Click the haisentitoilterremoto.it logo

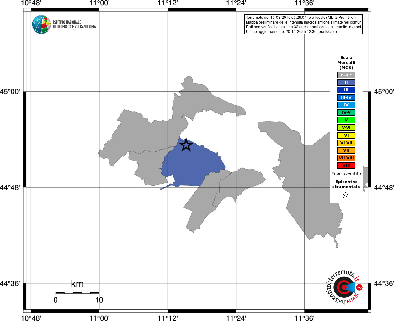click(x=344, y=287)
